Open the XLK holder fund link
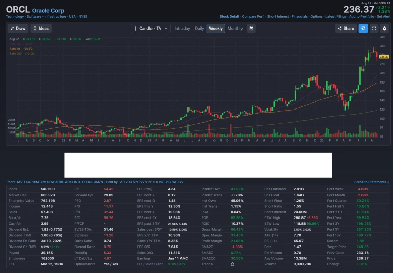 click(155, 182)
